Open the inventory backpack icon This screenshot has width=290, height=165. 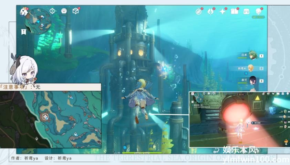pyautogui.click(x=246, y=11)
